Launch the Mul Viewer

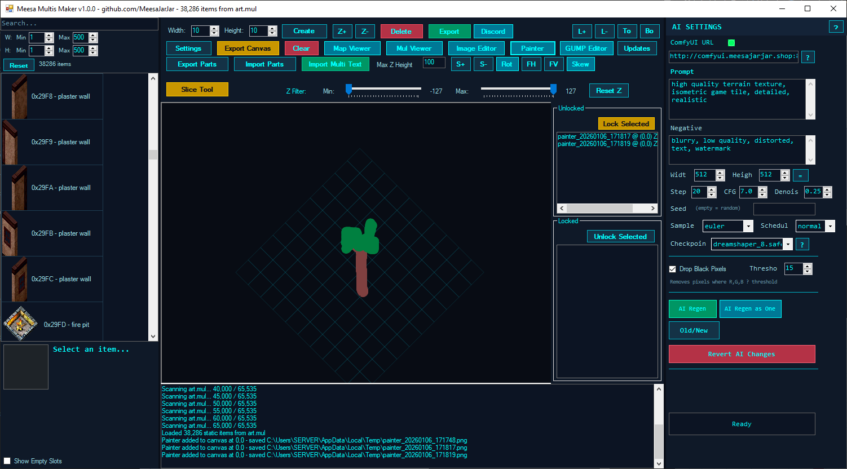(x=414, y=48)
